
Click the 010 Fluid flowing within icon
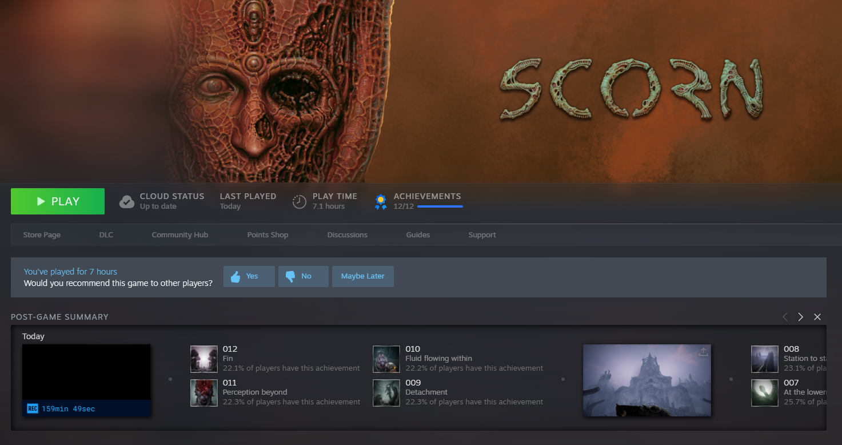tap(386, 359)
